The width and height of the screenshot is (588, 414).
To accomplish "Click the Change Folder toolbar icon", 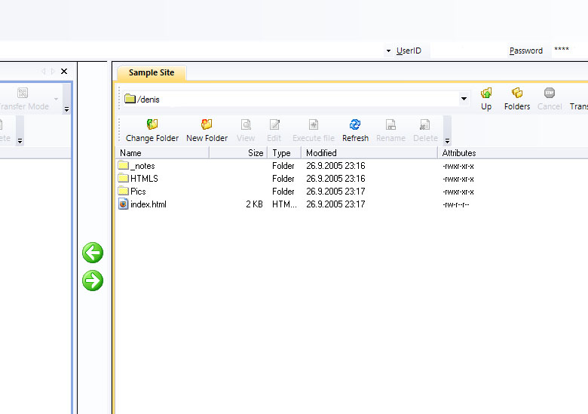I will click(152, 125).
